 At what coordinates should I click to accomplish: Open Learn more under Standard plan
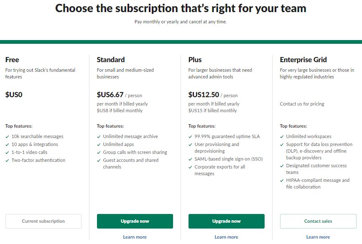pyautogui.click(x=135, y=237)
